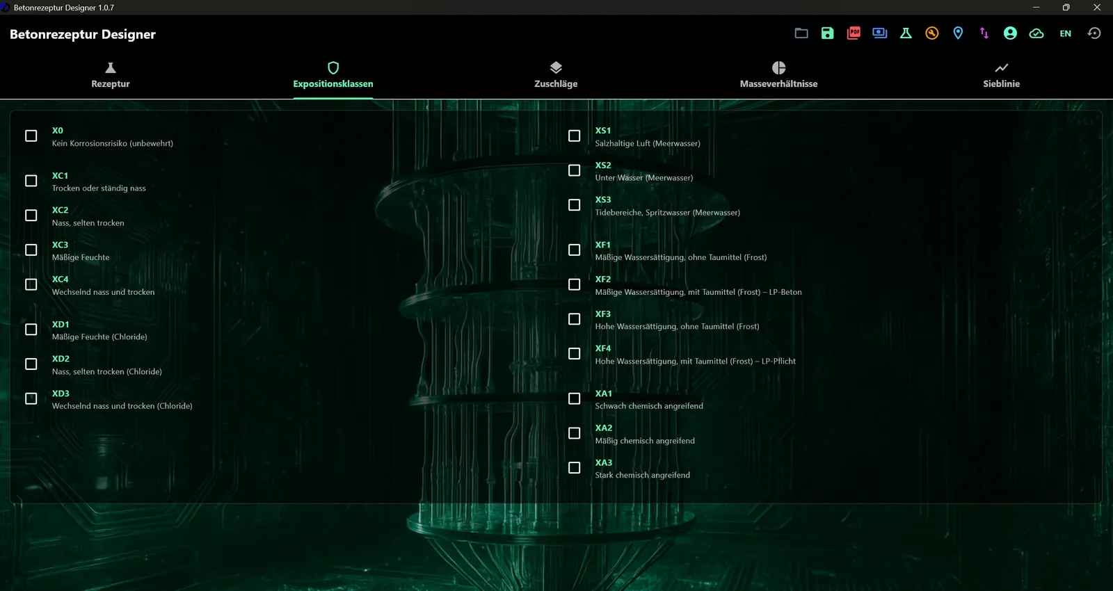
Task: Click the lab flask icon
Action: pyautogui.click(x=906, y=33)
